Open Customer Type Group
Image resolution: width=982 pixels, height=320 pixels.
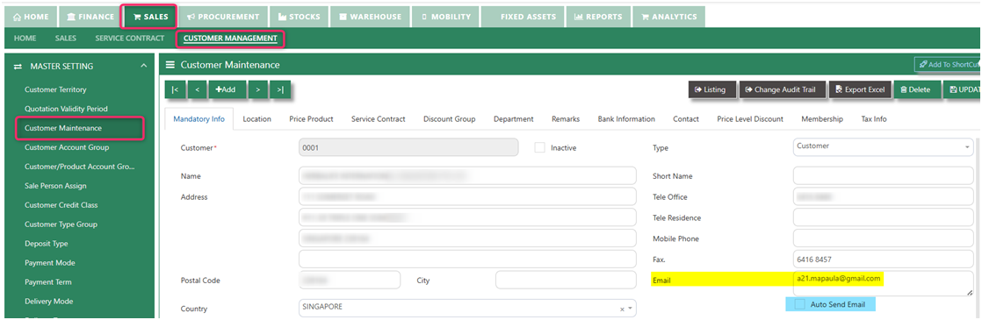(x=61, y=224)
